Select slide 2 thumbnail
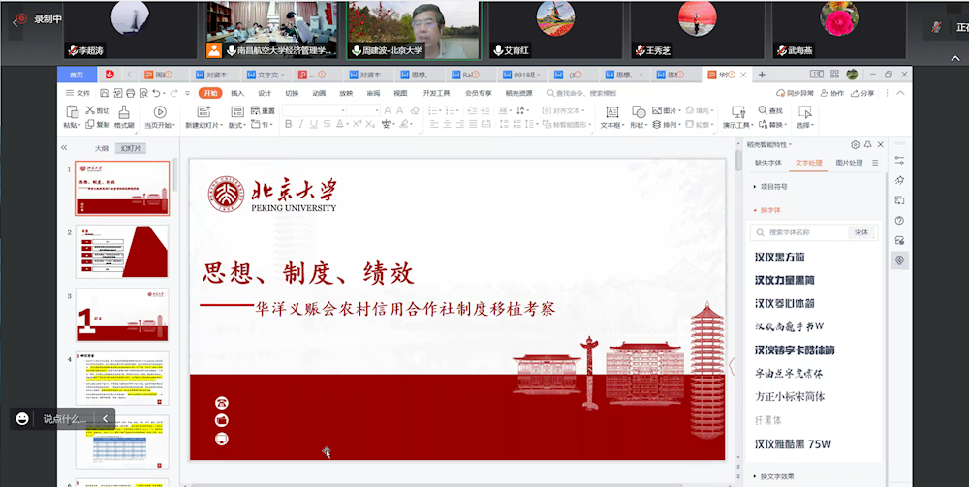 (x=122, y=251)
